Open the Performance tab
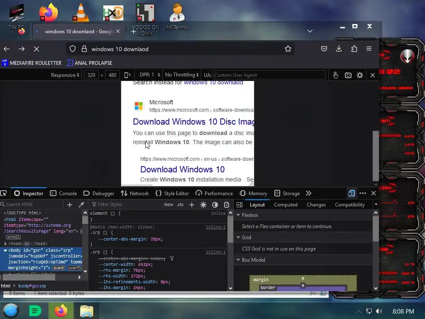The image size is (425, 319). (215, 194)
